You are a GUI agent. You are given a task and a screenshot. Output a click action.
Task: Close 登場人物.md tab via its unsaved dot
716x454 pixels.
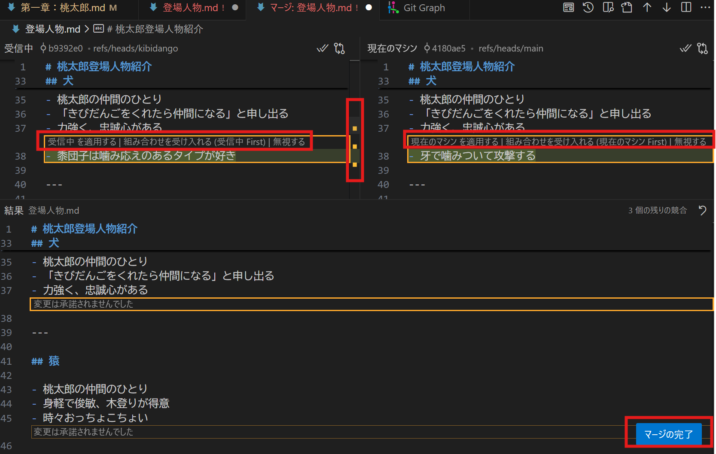(235, 8)
